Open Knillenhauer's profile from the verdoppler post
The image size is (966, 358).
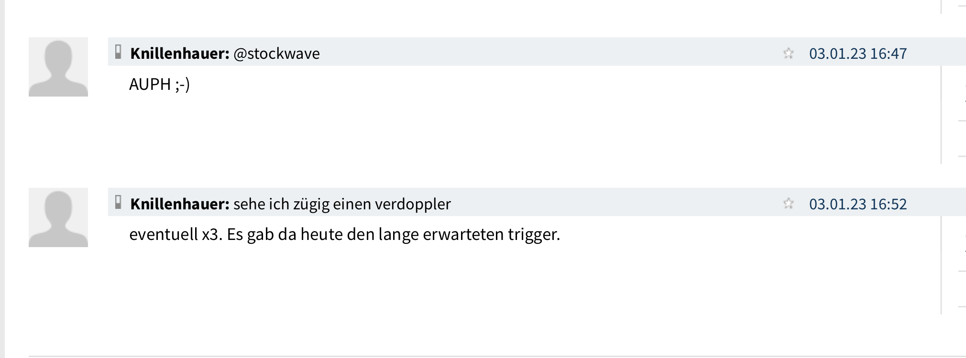tap(180, 204)
